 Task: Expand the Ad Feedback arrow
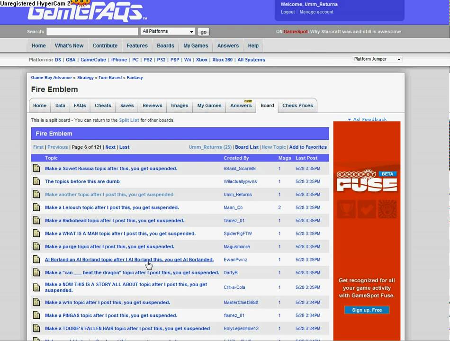click(349, 119)
